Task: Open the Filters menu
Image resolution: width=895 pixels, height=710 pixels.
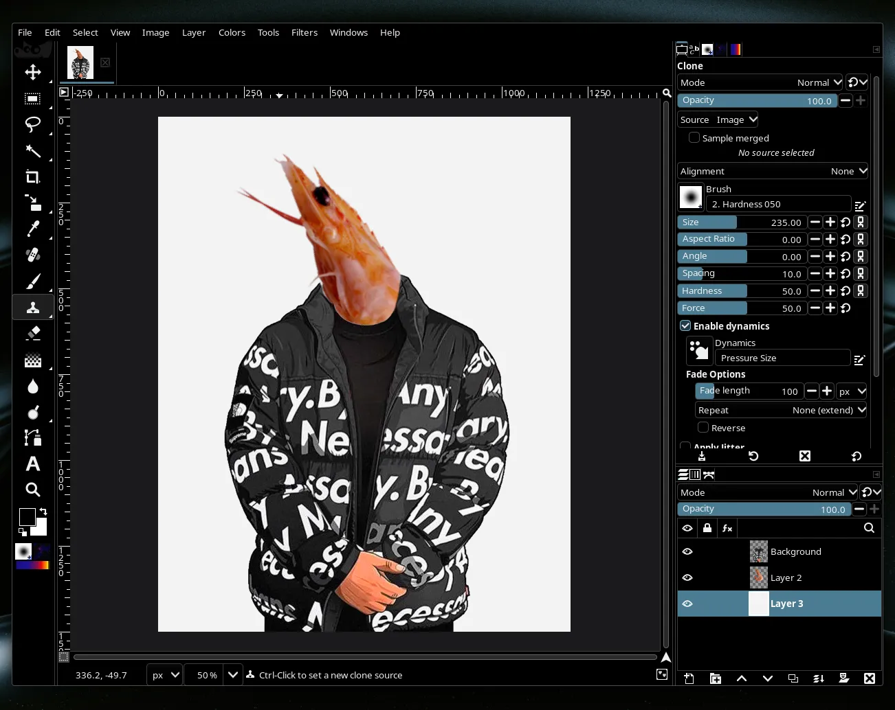Action: click(x=305, y=32)
